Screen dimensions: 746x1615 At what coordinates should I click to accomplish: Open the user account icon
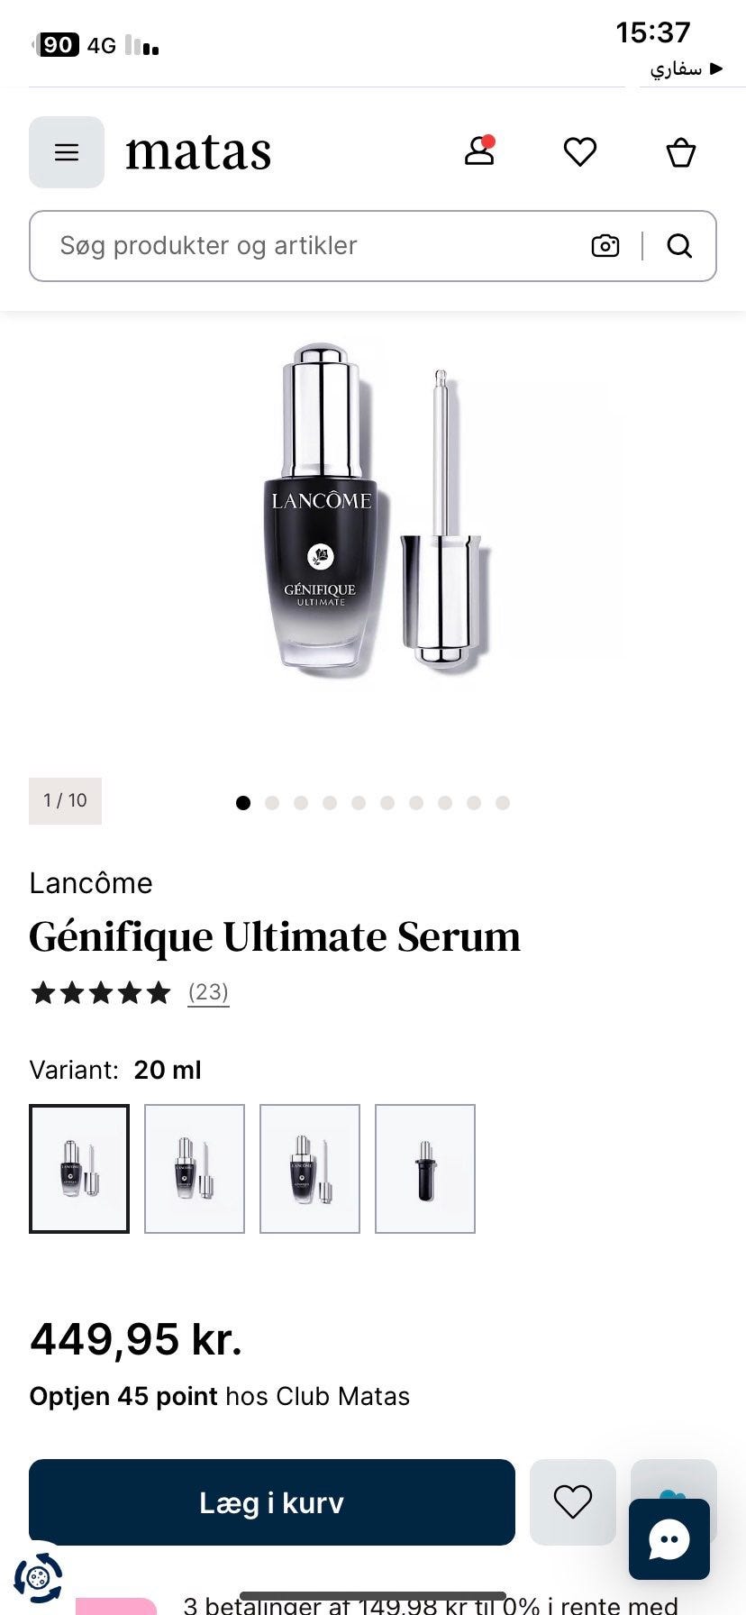pos(479,151)
